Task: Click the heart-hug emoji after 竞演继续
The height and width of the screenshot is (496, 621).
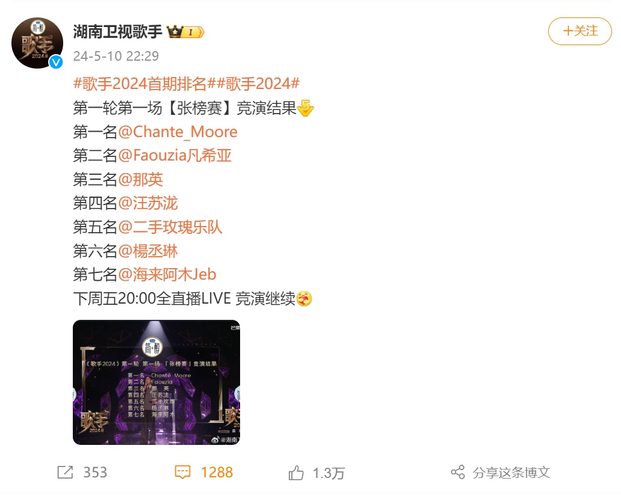Action: coord(304,298)
